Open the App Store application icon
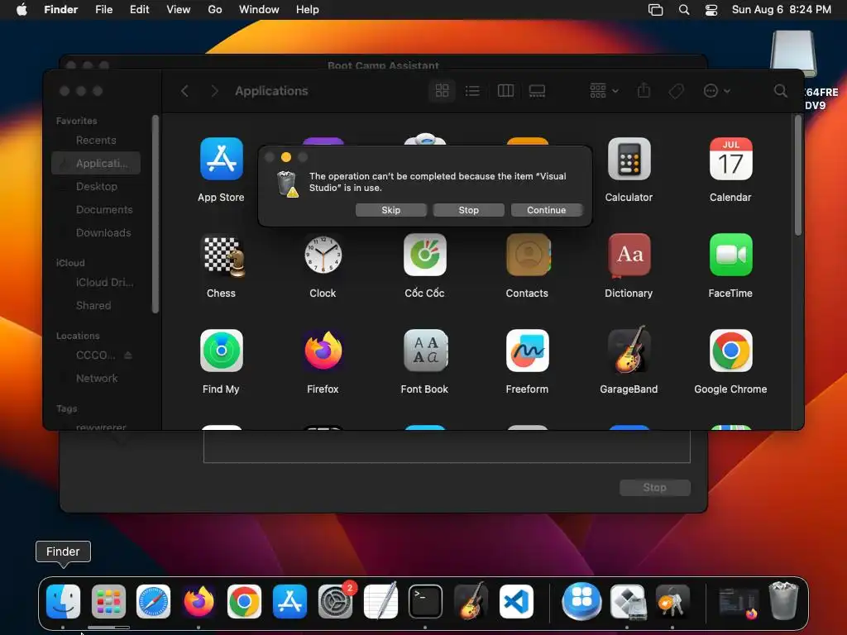 tap(222, 159)
